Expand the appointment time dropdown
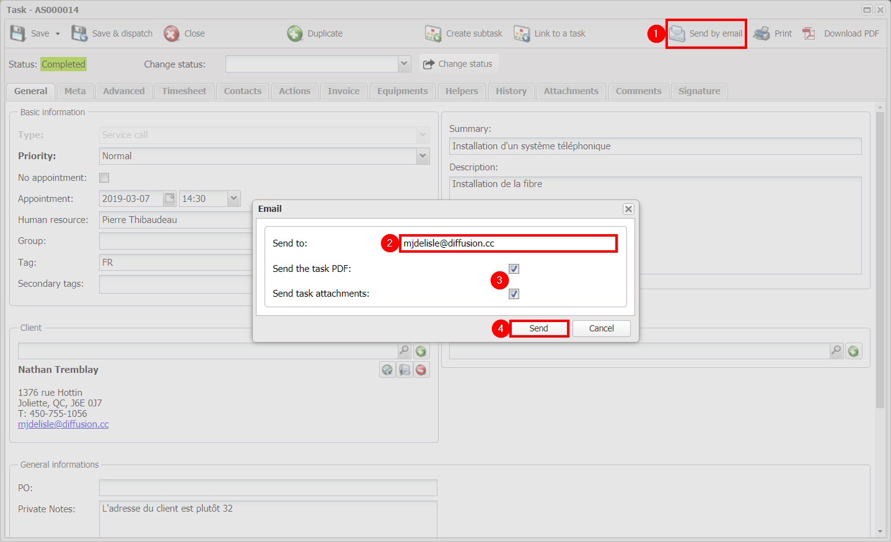The image size is (891, 542). pyautogui.click(x=234, y=198)
